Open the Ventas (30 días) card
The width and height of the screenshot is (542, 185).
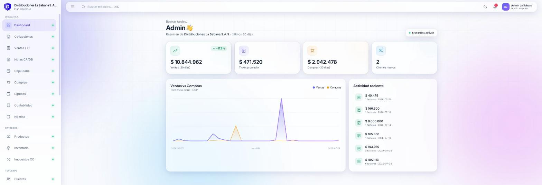coord(198,57)
